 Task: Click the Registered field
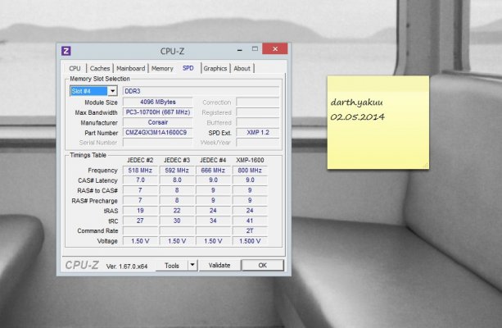point(258,112)
